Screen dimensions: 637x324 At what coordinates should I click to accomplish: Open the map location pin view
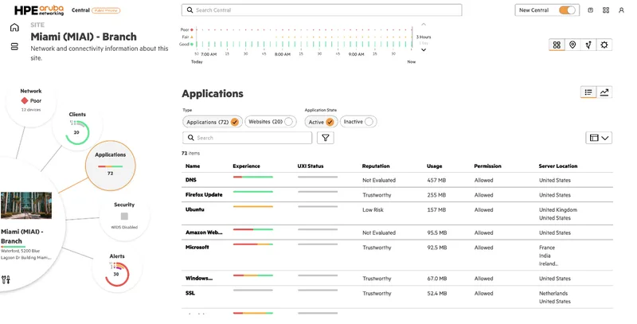point(573,45)
